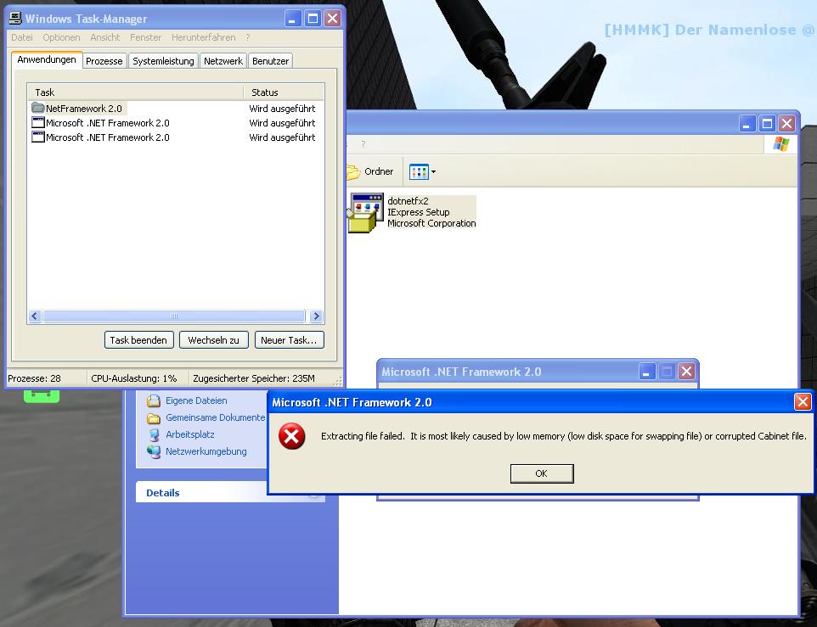Image resolution: width=817 pixels, height=627 pixels.
Task: Open the Arbeitsplatz link
Action: click(189, 434)
